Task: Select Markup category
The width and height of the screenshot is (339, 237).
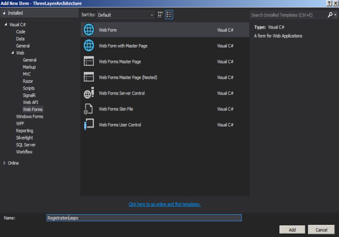Action: (x=29, y=67)
